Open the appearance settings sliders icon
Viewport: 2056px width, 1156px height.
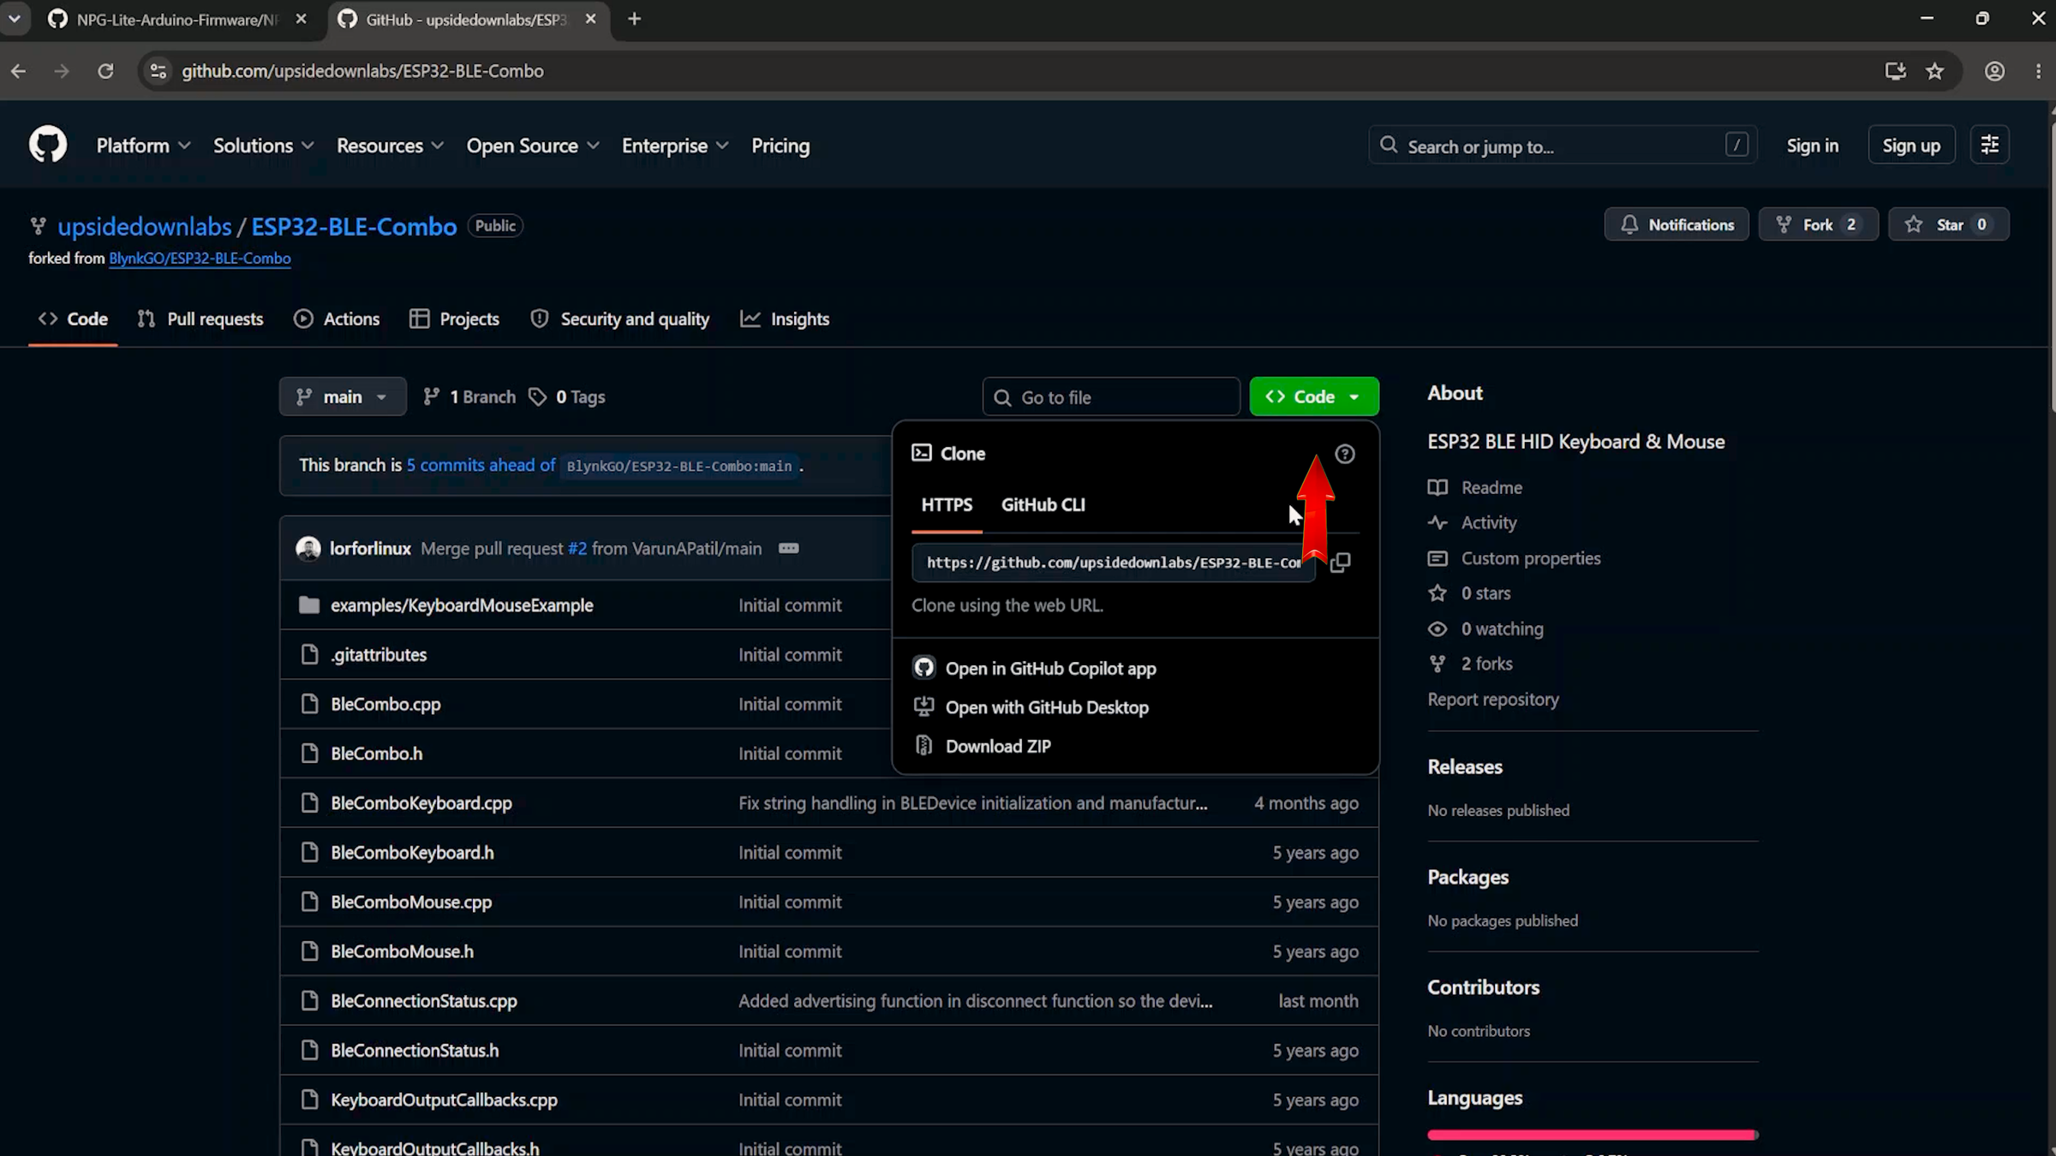[x=1989, y=145]
